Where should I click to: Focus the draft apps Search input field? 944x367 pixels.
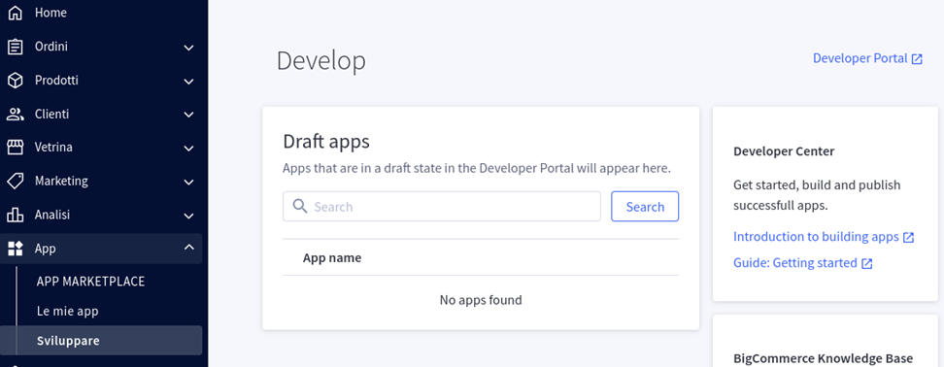[442, 207]
